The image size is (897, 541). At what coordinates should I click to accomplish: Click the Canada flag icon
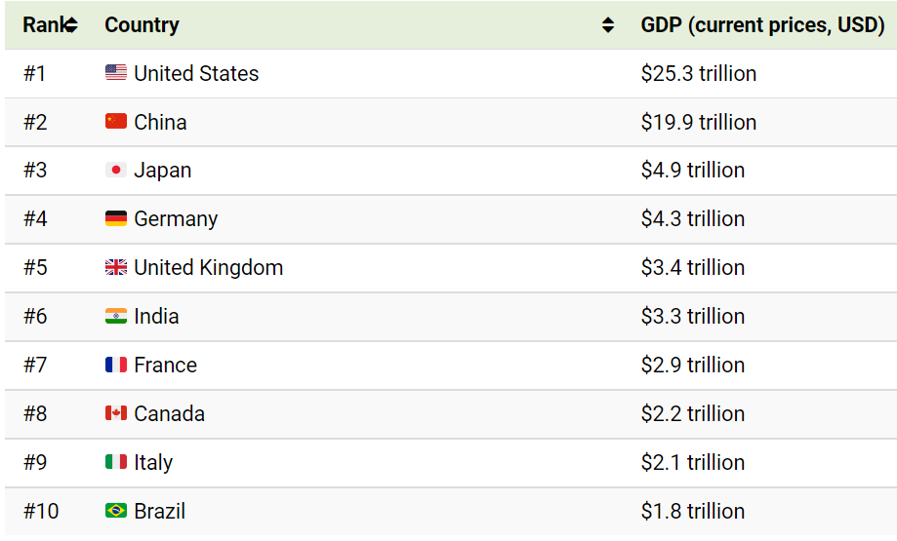(116, 413)
